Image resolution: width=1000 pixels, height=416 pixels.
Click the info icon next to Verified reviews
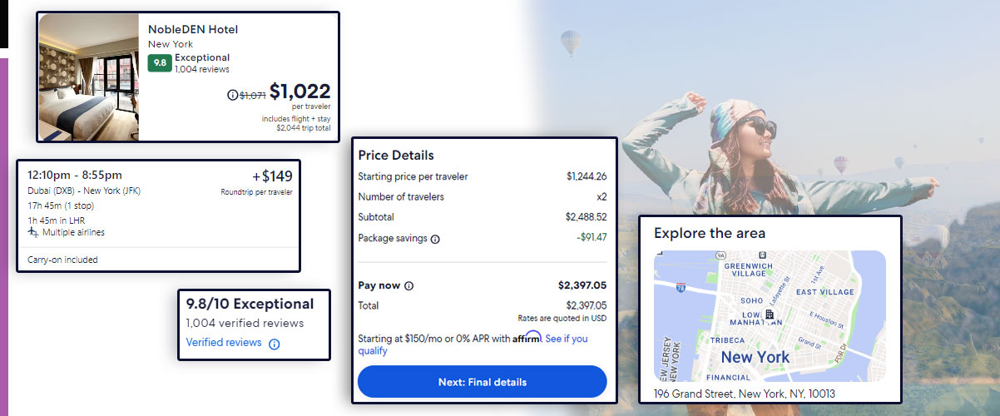click(x=275, y=344)
